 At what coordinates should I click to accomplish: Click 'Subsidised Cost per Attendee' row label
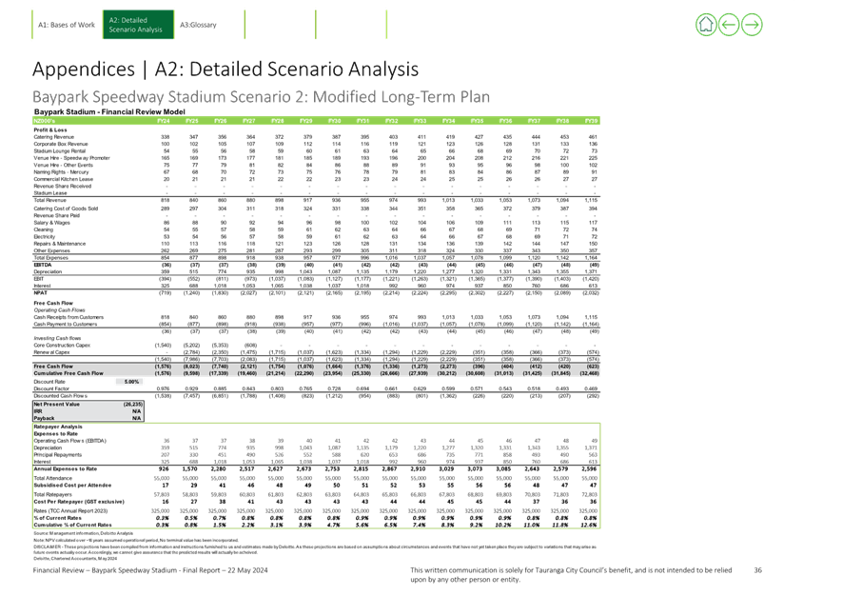click(72, 486)
